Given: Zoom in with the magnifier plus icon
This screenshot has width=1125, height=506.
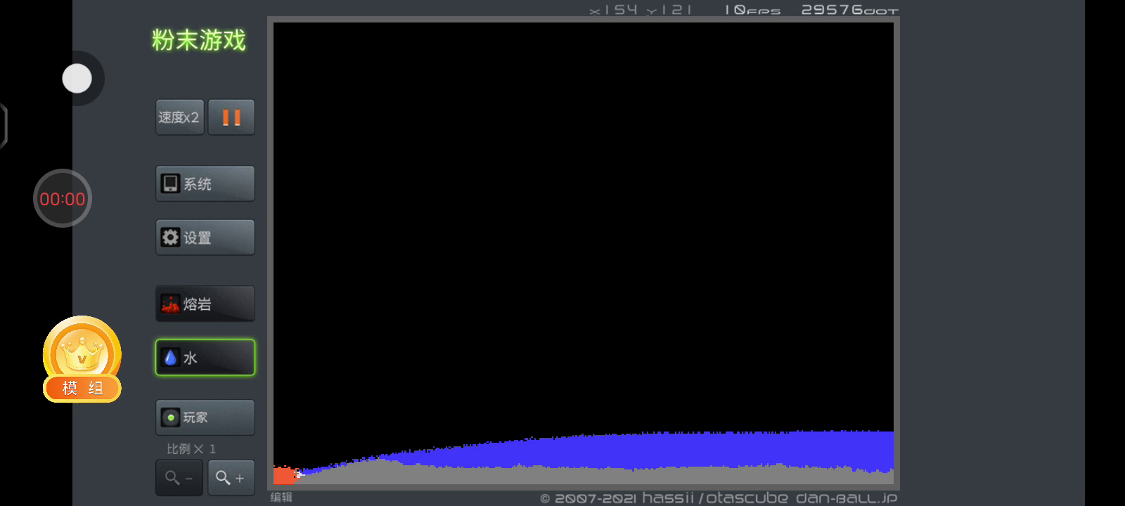Looking at the screenshot, I should [231, 478].
